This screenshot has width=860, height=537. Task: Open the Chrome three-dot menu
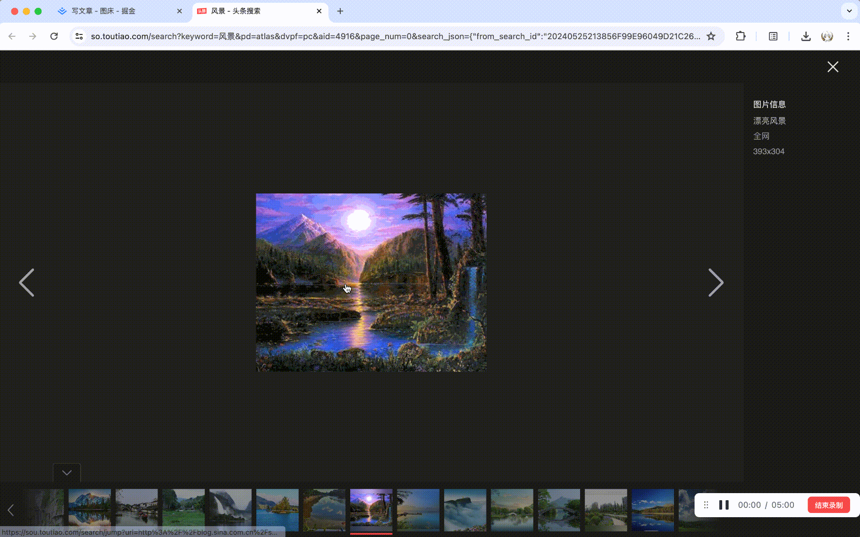848,36
